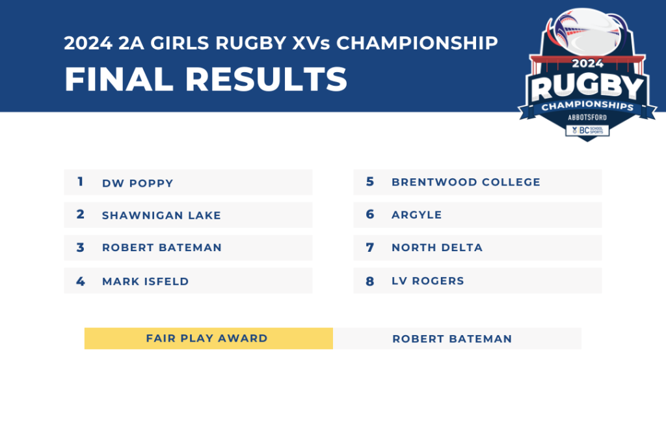The width and height of the screenshot is (666, 432).
Task: Click the rank number 1
Action: point(80,182)
